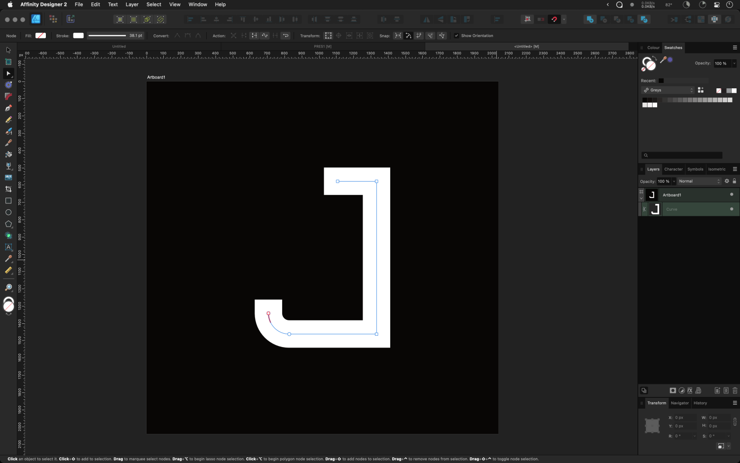
Task: Open the History panel tab
Action: [x=700, y=403]
